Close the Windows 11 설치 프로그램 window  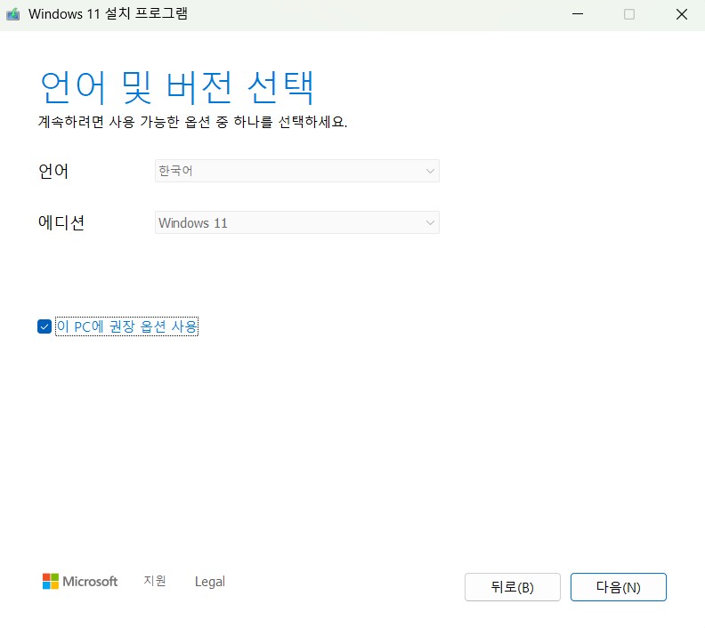click(x=682, y=14)
